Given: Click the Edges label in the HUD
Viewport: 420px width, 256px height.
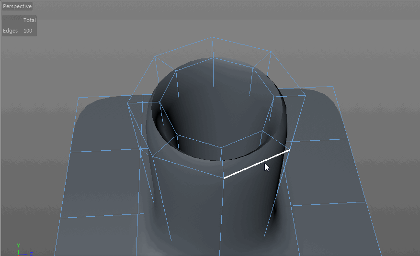Looking at the screenshot, I should [x=10, y=31].
